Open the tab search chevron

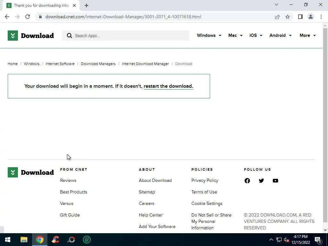[276, 4]
